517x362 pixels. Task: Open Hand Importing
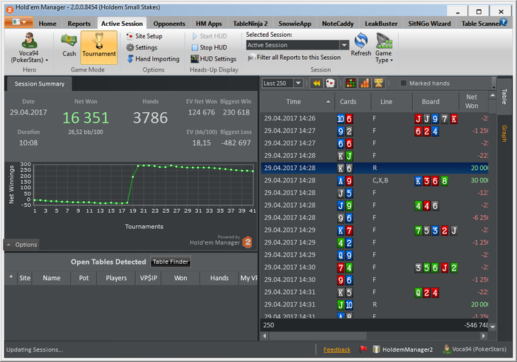[154, 59]
